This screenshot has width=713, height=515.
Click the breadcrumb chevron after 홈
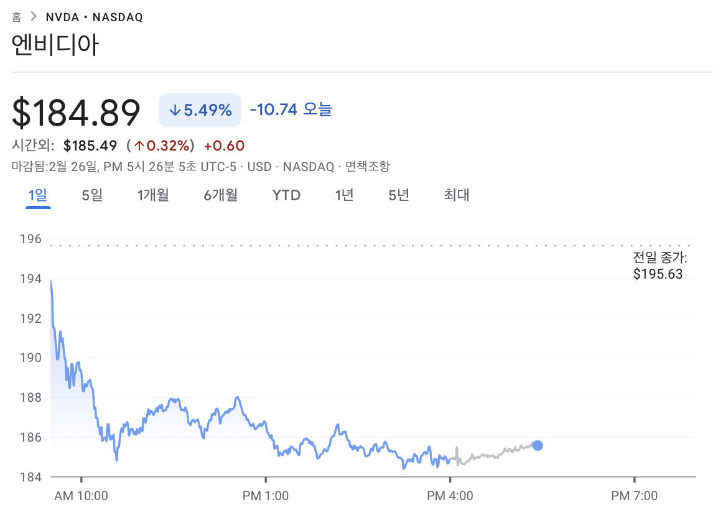(34, 17)
